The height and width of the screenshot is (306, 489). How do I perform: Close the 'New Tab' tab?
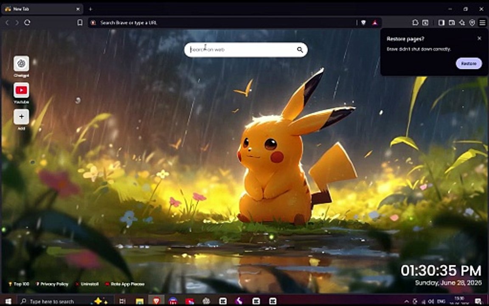coord(78,9)
